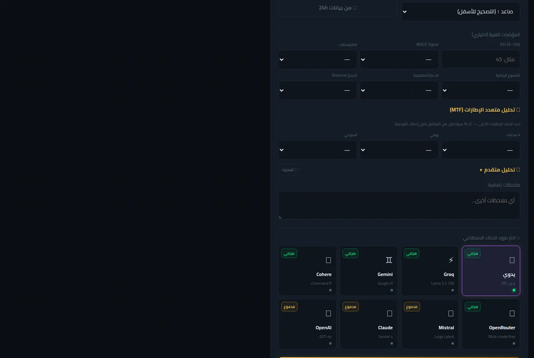This screenshot has width=534, height=358.
Task: Click the MTF description text mentioning AI
Action: 457,124
